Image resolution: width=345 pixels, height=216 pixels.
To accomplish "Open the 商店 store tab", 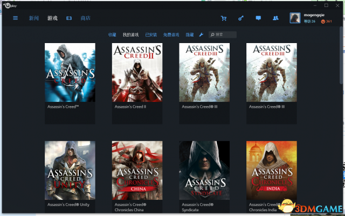I will tap(85, 18).
